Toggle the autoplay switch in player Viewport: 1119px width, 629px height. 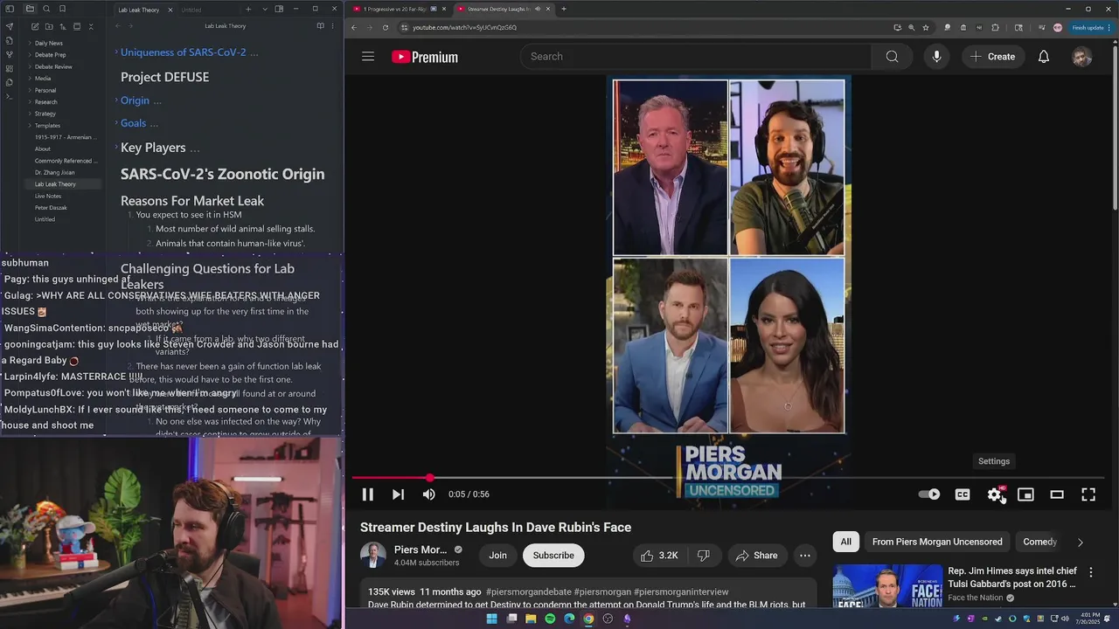(929, 494)
